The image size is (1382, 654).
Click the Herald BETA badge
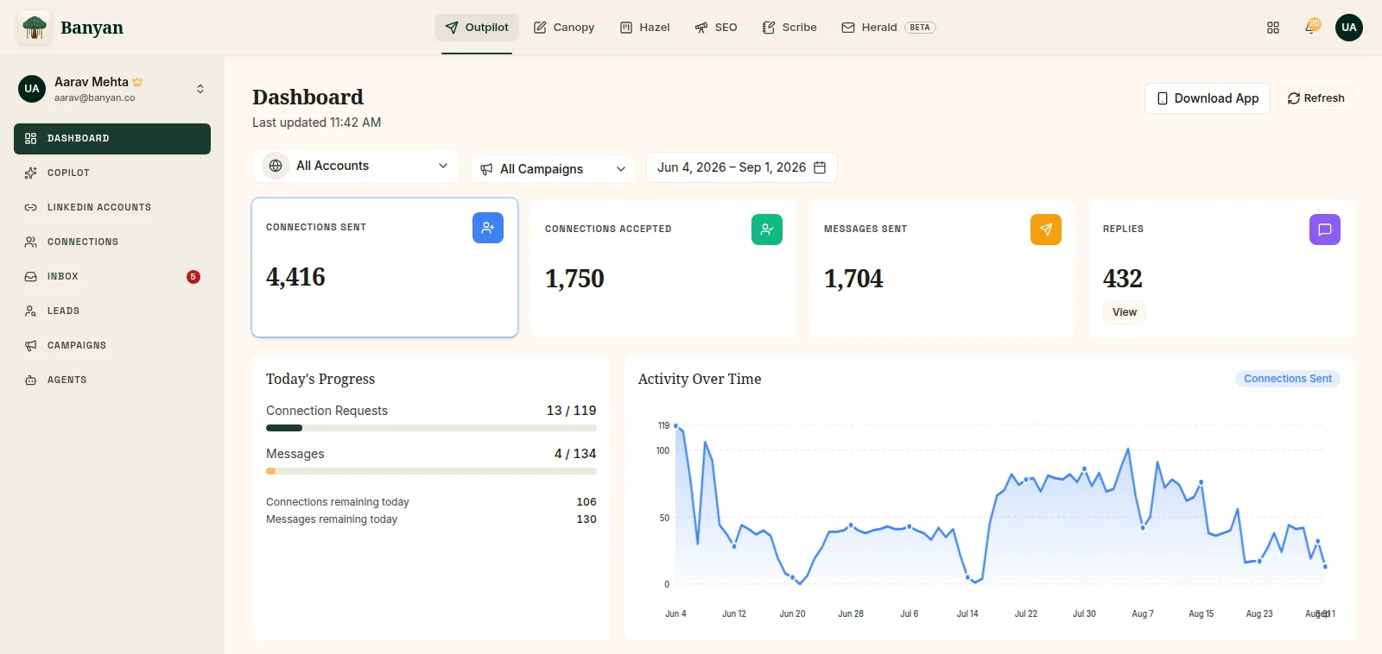point(920,28)
